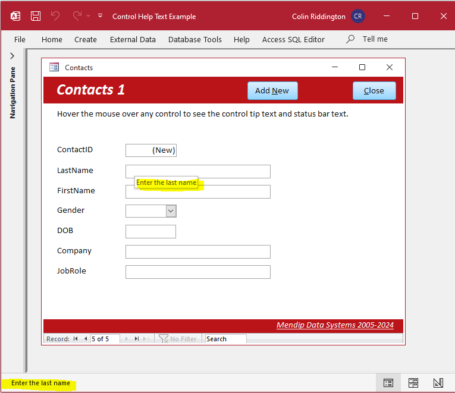This screenshot has height=393, width=455.
Task: Click the Contacts form icon
Action: (54, 67)
